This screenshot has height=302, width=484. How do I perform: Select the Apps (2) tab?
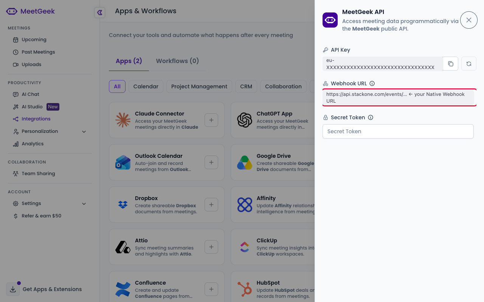point(129,61)
